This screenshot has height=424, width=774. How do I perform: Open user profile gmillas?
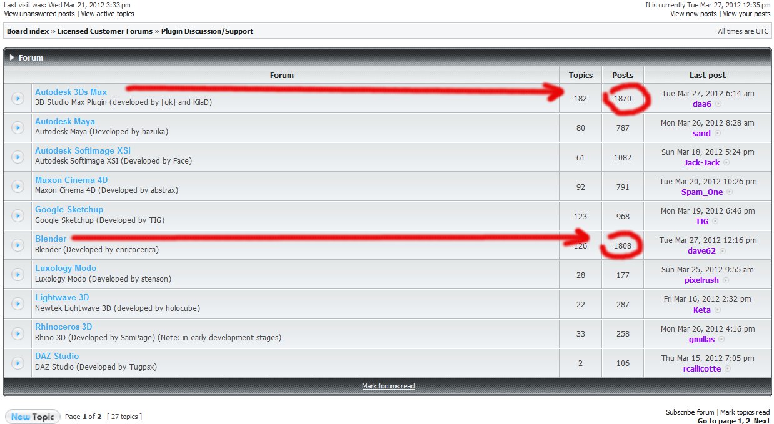click(x=701, y=339)
